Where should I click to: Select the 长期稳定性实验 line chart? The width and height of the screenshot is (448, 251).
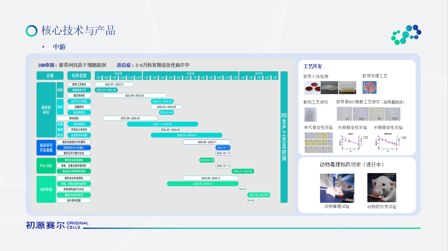pyautogui.click(x=387, y=143)
